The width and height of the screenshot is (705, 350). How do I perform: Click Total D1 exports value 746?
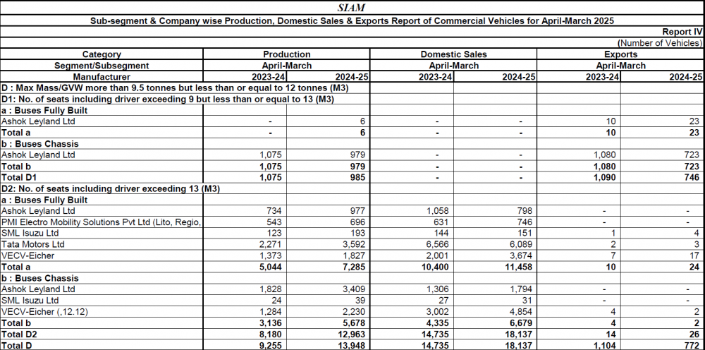tap(692, 177)
